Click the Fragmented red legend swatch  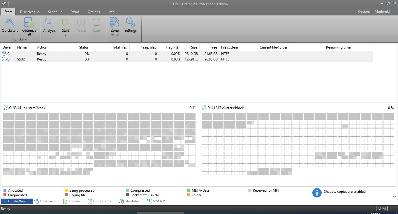coord(5,195)
